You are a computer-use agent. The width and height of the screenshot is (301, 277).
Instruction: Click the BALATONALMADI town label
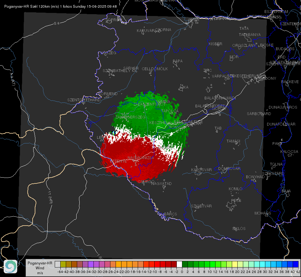[x=220, y=98]
